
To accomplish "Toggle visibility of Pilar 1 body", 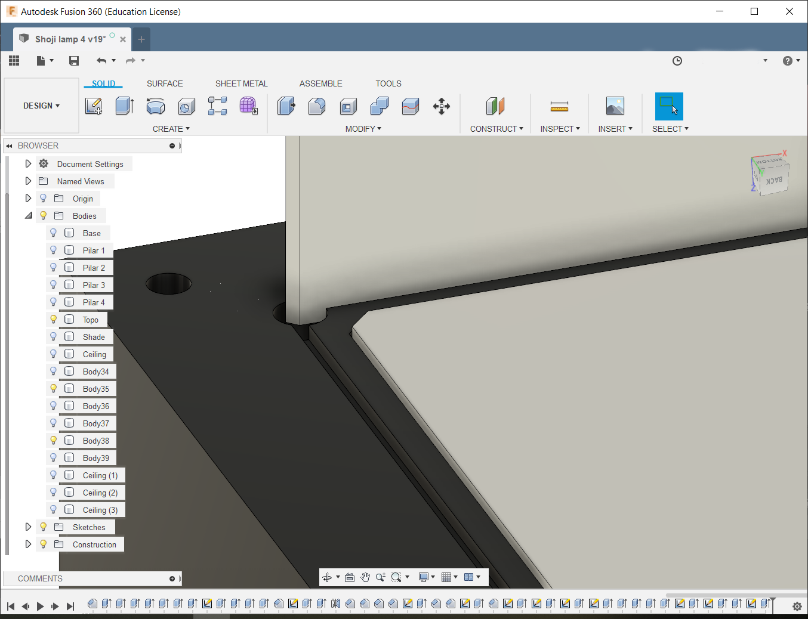I will coord(53,250).
